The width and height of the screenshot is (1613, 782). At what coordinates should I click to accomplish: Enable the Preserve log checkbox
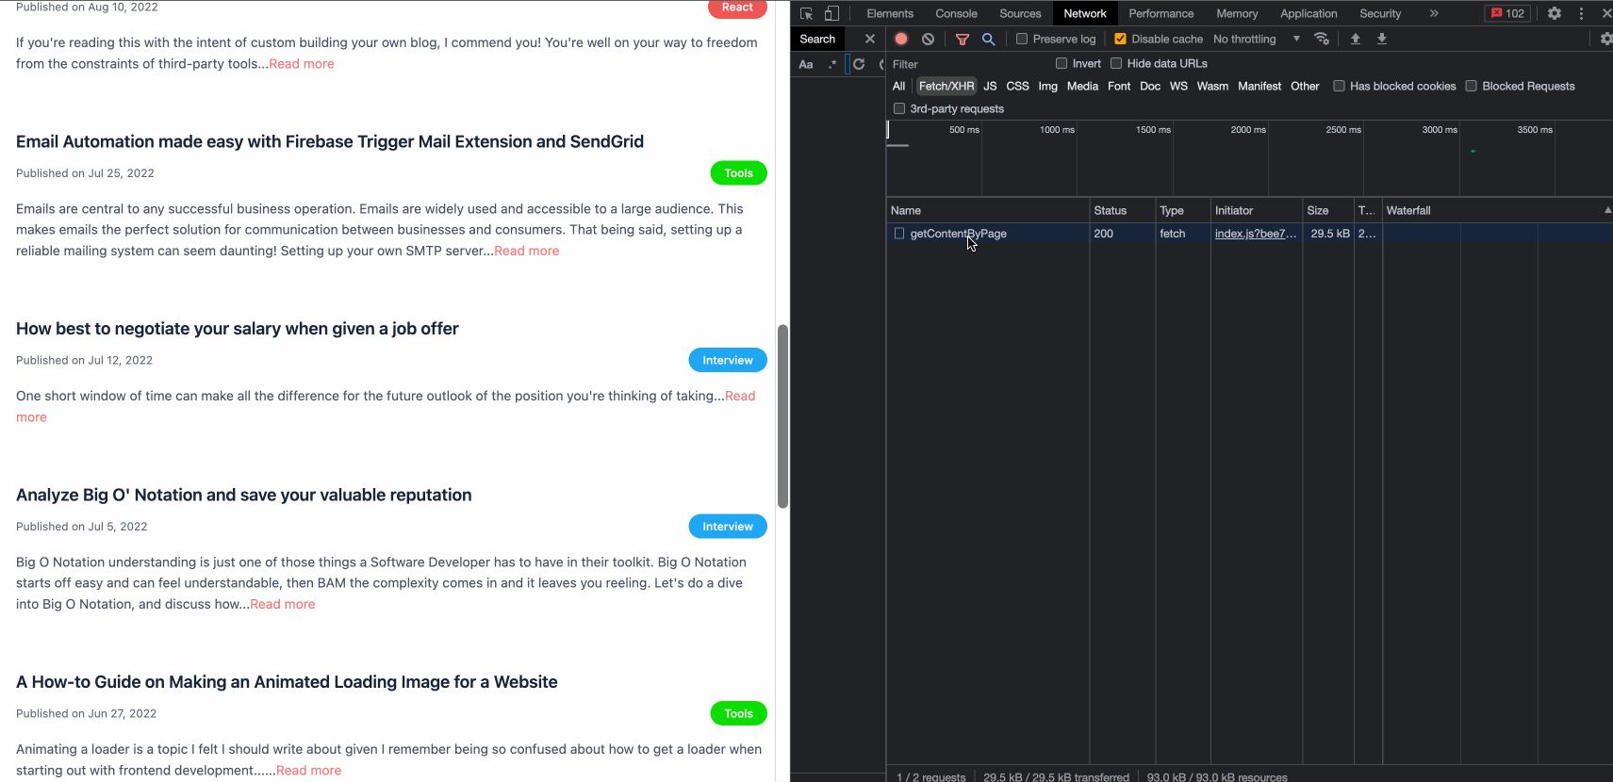(x=1022, y=39)
